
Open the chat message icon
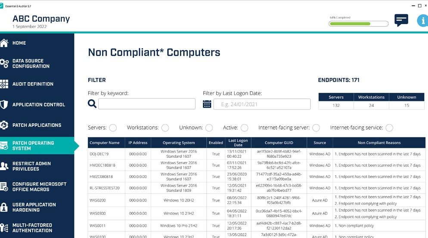coord(401,20)
